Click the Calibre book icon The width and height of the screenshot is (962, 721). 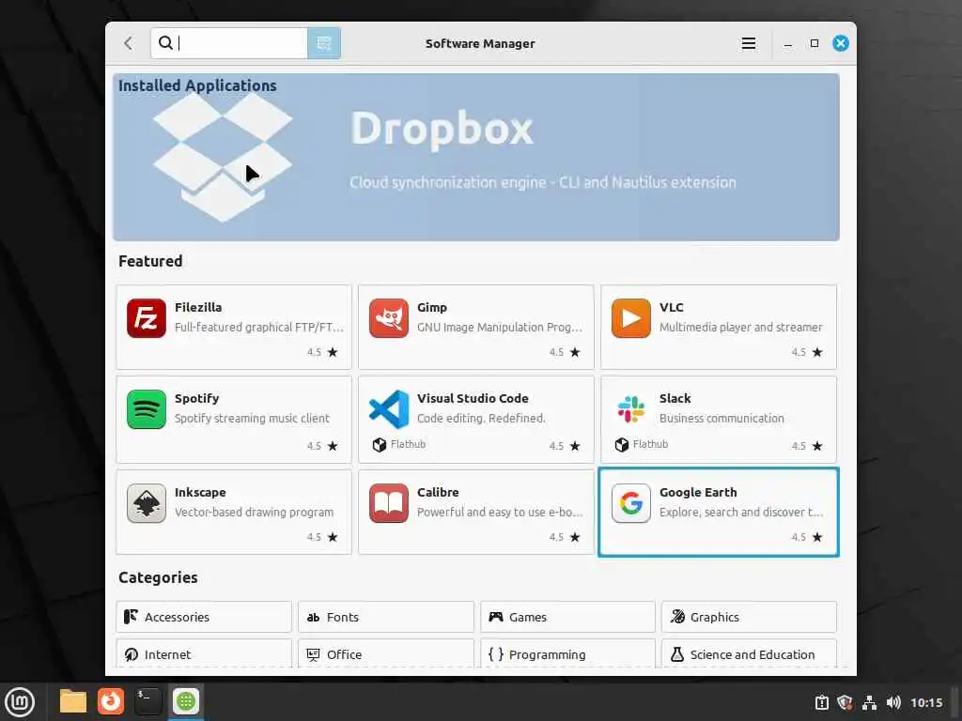coord(388,503)
